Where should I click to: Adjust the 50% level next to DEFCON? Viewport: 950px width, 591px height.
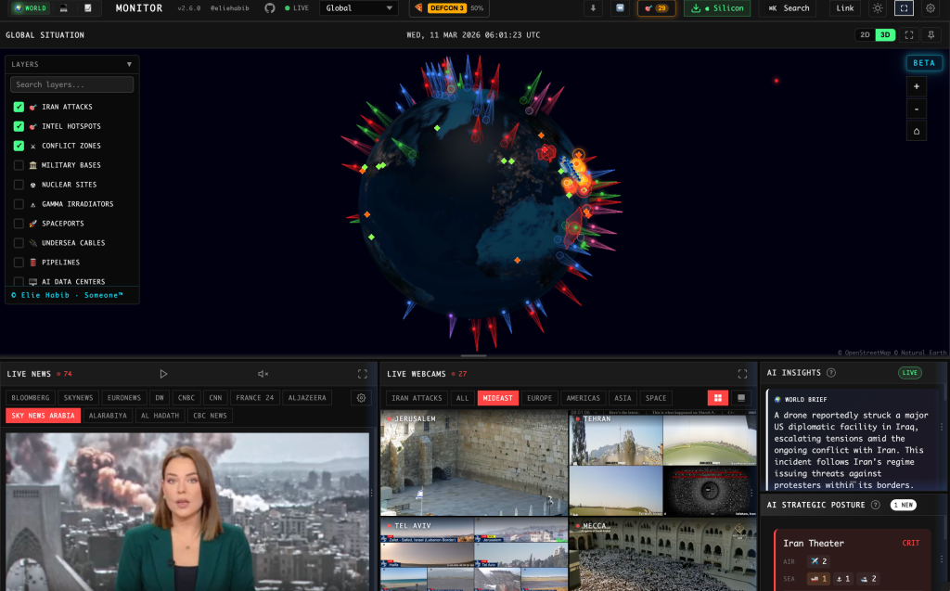477,8
